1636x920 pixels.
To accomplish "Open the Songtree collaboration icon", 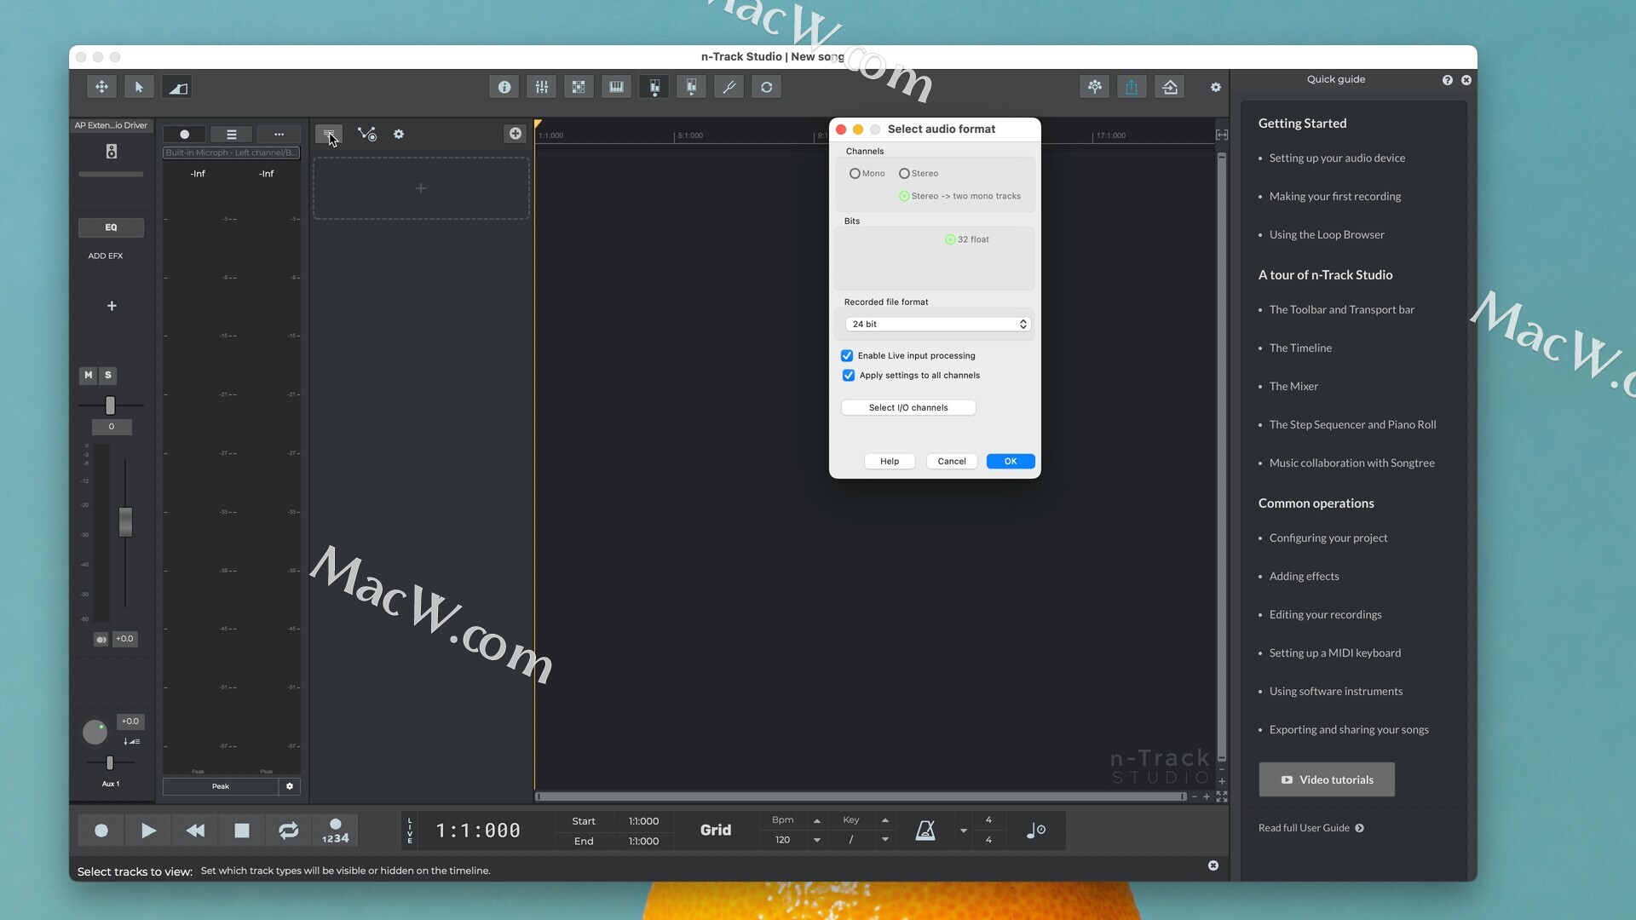I will [x=1095, y=87].
